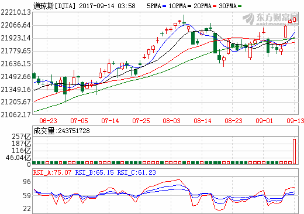Click the 道琼斯[DJIA] chart title

point(54,6)
